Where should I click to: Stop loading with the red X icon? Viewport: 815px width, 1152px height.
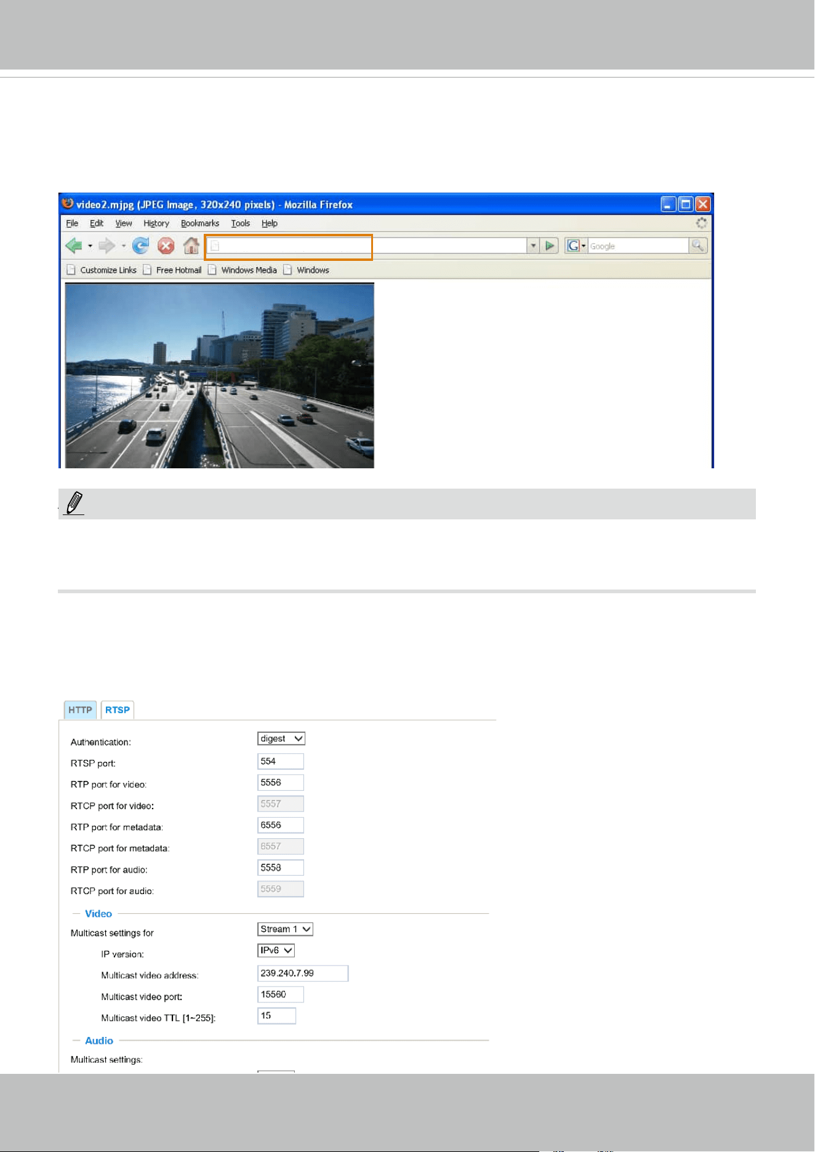click(x=166, y=246)
